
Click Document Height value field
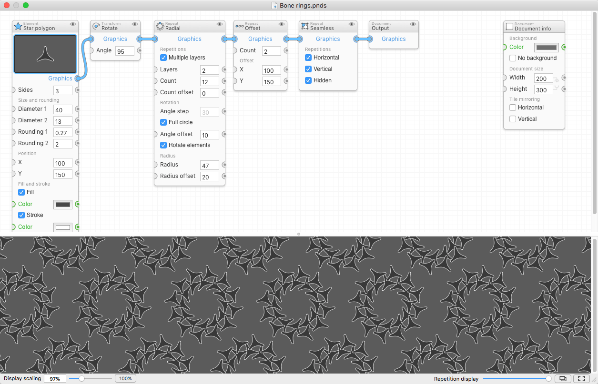click(x=544, y=89)
